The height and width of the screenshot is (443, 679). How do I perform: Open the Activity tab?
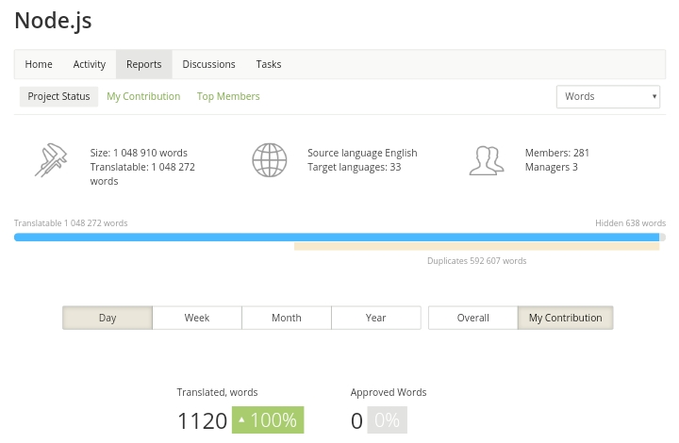(x=90, y=64)
